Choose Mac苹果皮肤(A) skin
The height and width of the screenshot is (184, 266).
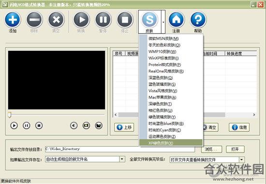point(171,97)
